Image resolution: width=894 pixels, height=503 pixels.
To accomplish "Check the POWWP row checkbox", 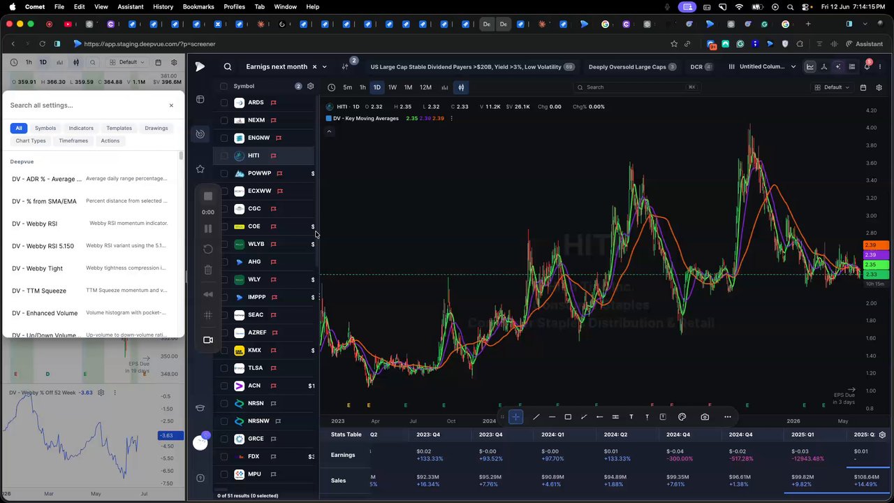I will tap(224, 173).
